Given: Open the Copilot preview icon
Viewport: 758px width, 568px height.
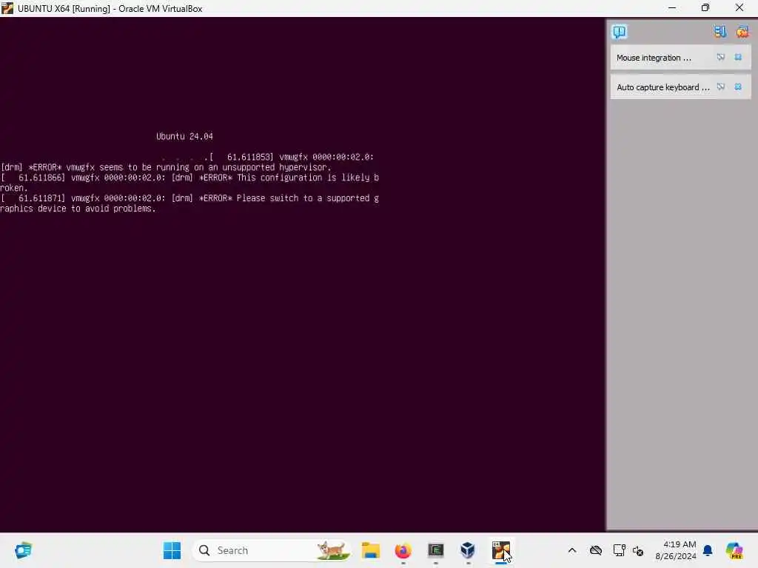Looking at the screenshot, I should click(734, 550).
